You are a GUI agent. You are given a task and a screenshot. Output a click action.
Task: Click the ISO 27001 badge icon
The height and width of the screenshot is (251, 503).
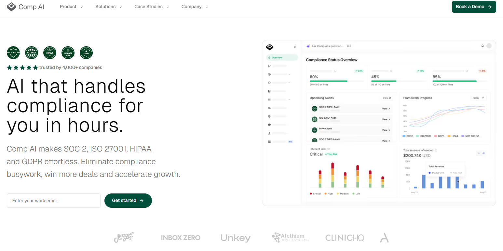pyautogui.click(x=32, y=53)
